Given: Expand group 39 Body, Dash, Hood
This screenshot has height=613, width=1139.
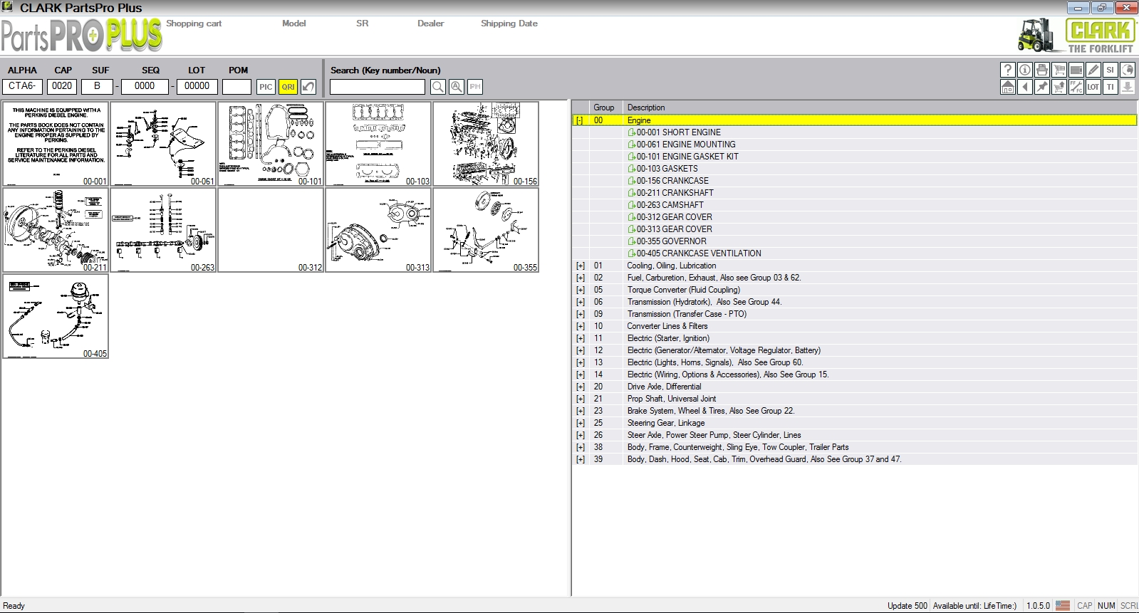Looking at the screenshot, I should (580, 459).
